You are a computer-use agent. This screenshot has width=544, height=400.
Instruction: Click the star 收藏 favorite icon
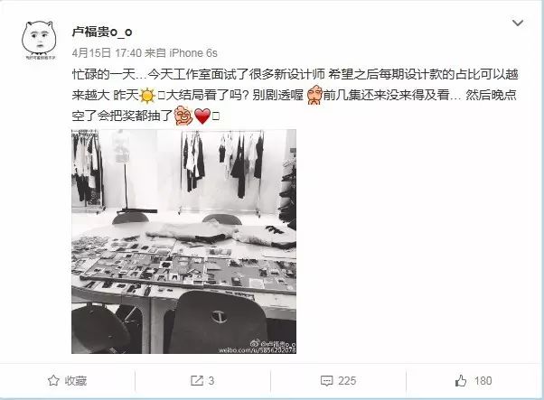(x=53, y=381)
